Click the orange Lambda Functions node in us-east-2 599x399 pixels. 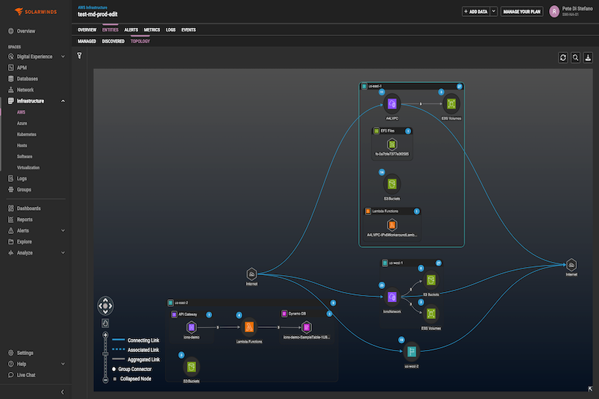click(x=249, y=327)
